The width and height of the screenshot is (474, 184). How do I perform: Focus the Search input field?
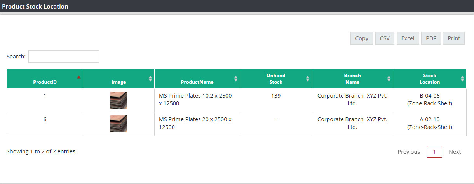point(64,57)
